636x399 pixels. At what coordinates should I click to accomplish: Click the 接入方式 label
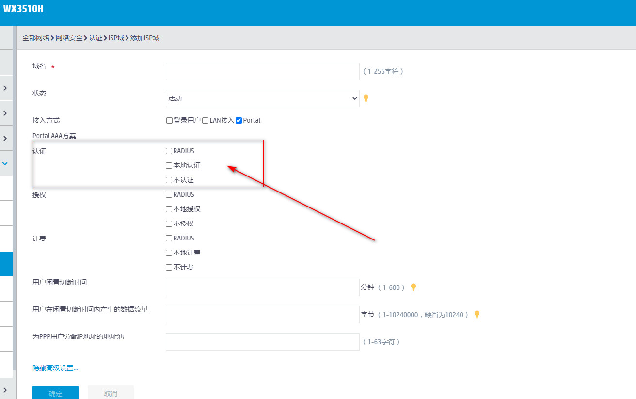pyautogui.click(x=46, y=120)
